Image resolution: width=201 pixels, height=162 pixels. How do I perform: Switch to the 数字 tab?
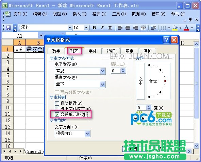pos(56,51)
